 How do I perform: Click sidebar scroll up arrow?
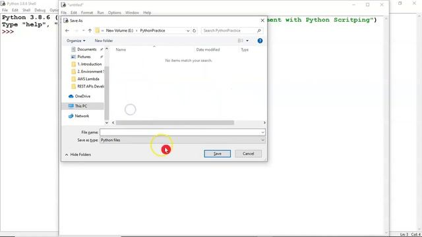(x=107, y=49)
